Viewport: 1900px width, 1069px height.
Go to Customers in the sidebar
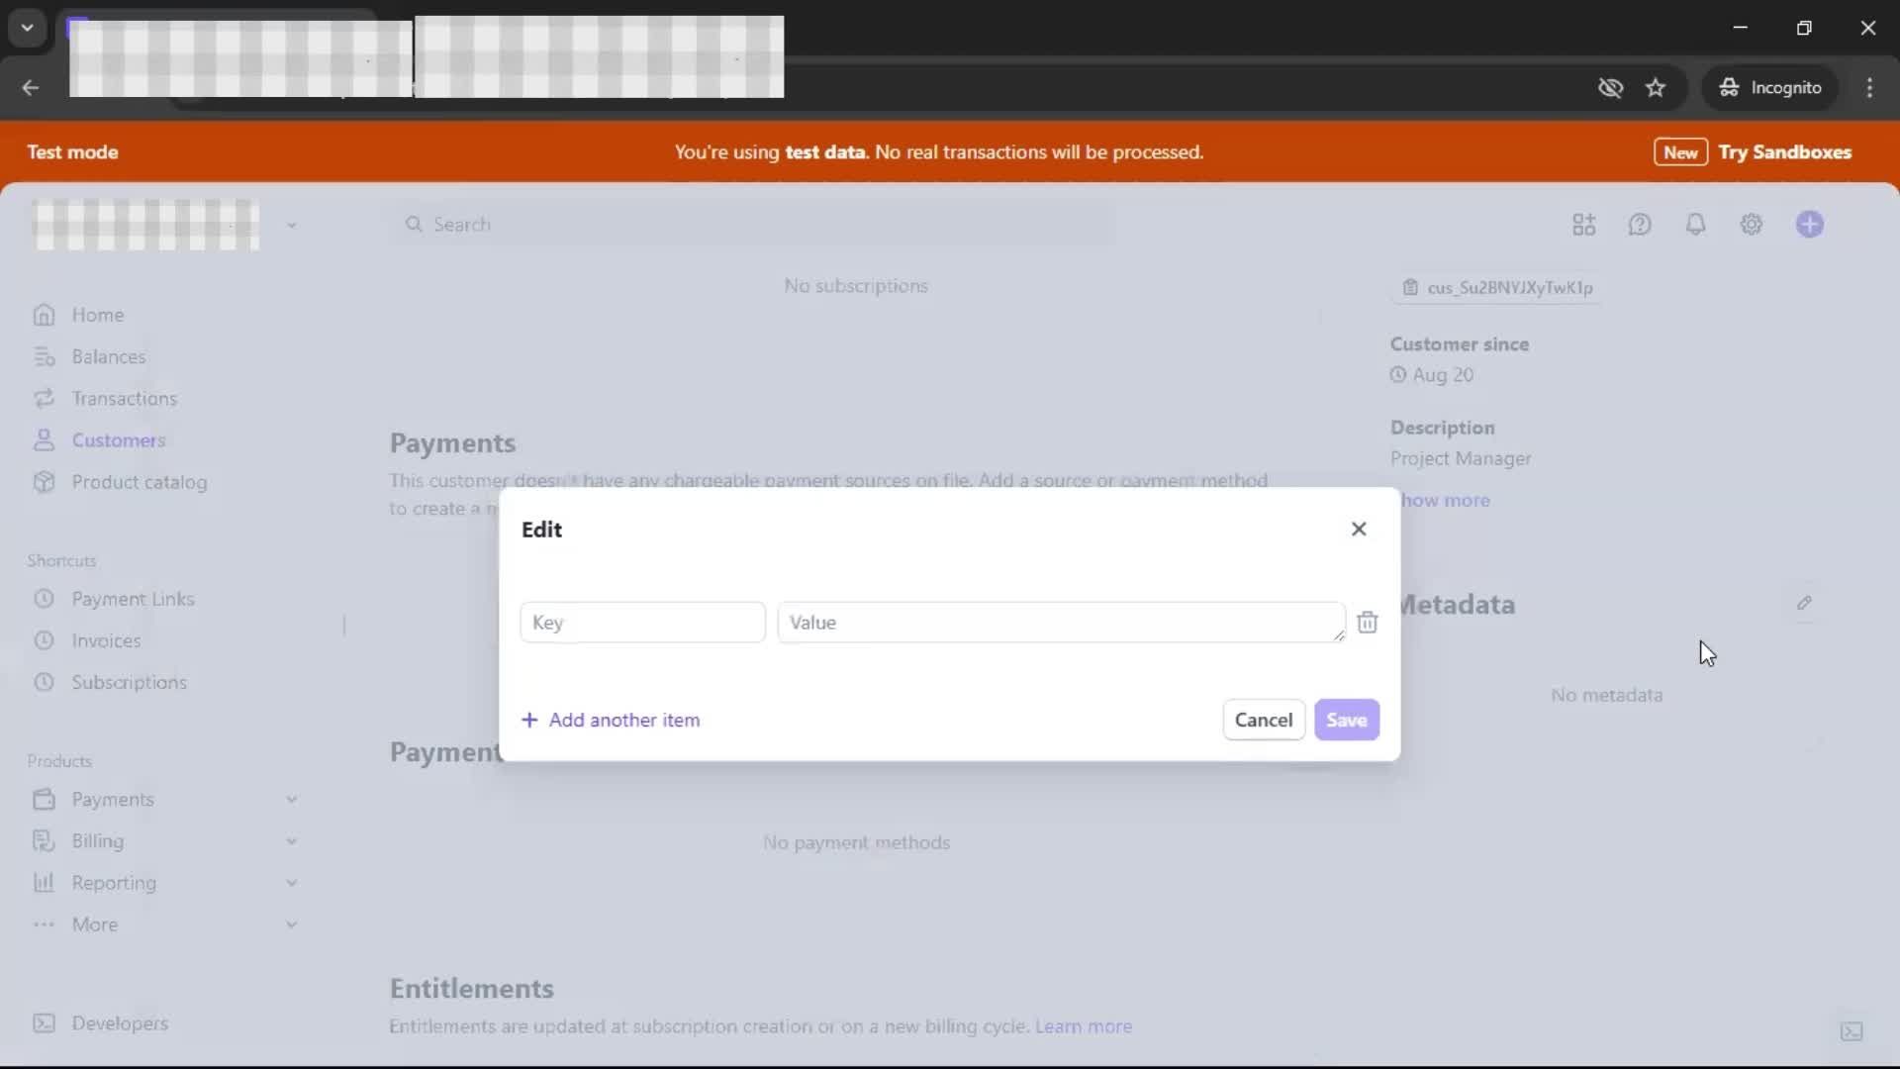pyautogui.click(x=118, y=440)
